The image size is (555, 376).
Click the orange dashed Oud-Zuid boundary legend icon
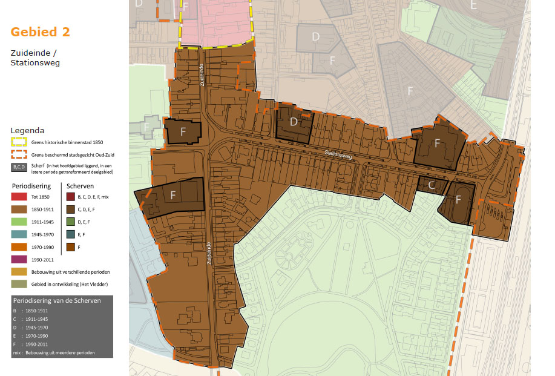tap(19, 155)
